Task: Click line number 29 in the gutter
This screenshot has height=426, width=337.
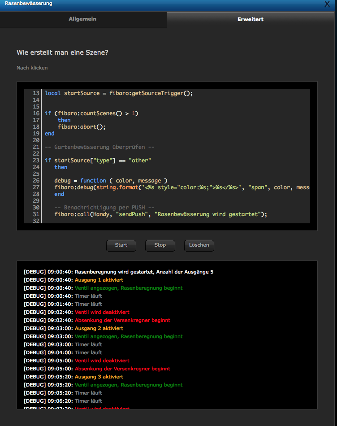Action: [x=36, y=201]
